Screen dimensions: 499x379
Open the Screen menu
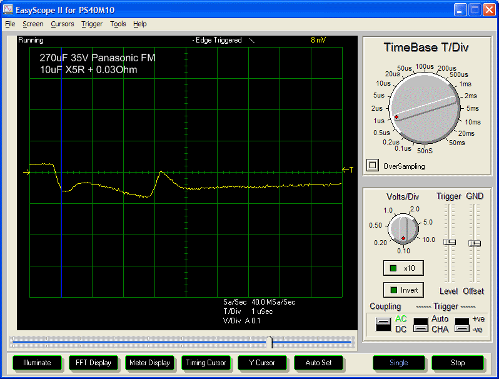pos(33,24)
